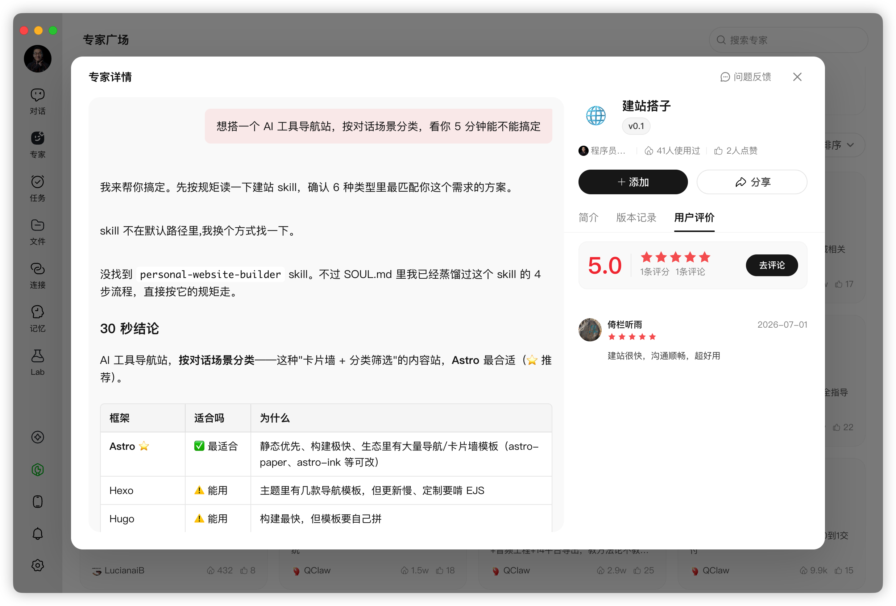Click the 专家广场 page title

pos(105,40)
